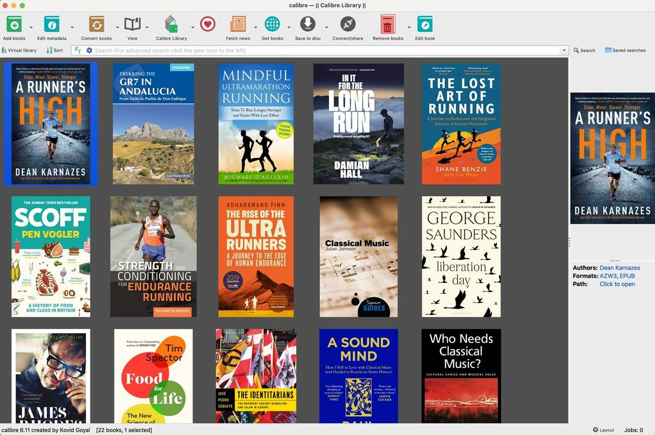Click the Search button

584,50
